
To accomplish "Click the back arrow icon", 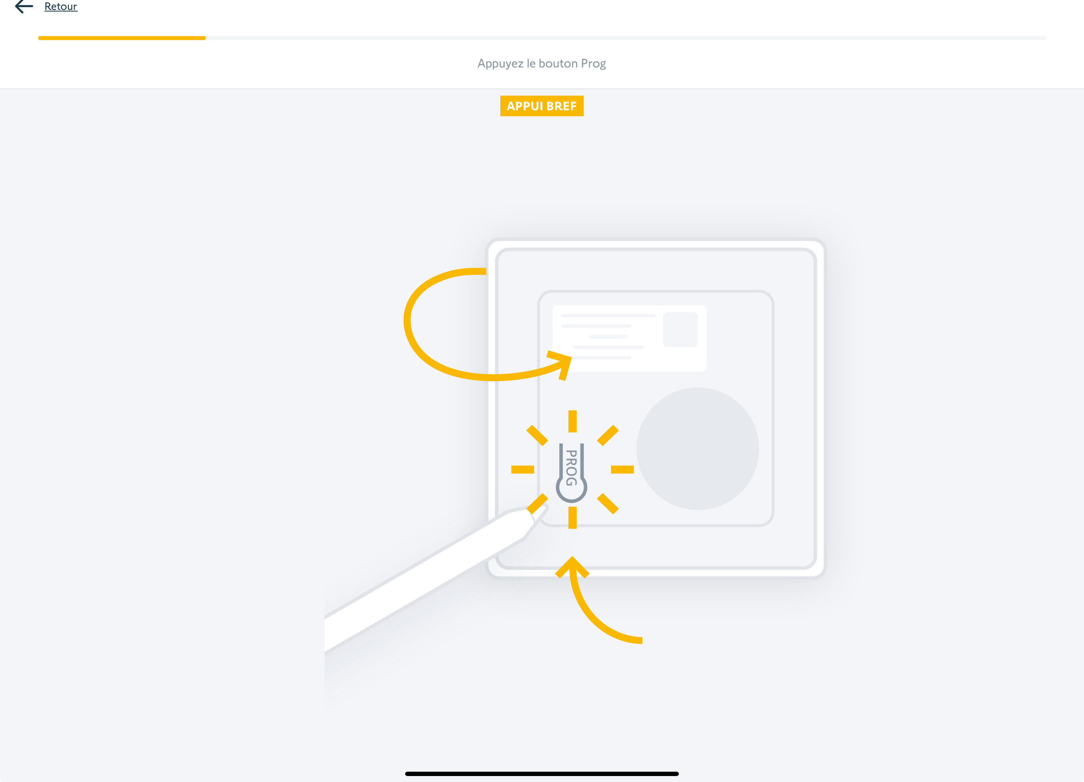I will pos(24,6).
